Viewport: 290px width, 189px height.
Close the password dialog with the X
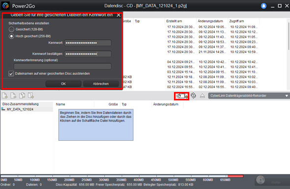(x=118, y=15)
